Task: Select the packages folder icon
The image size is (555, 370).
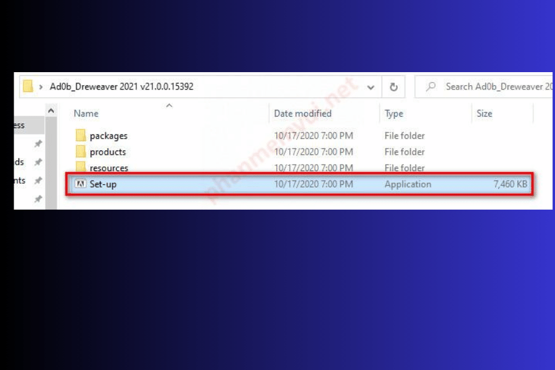Action: (80, 136)
